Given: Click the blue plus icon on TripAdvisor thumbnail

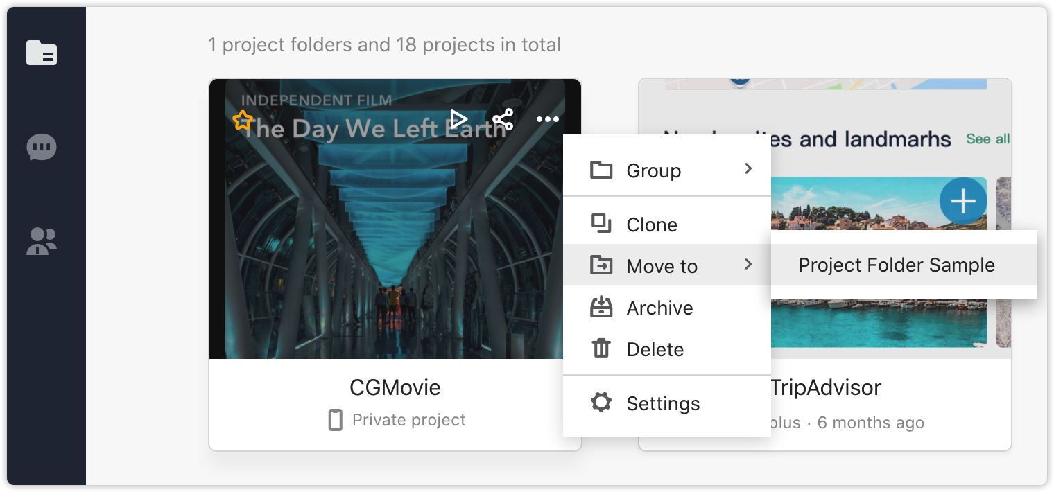Looking at the screenshot, I should (962, 201).
